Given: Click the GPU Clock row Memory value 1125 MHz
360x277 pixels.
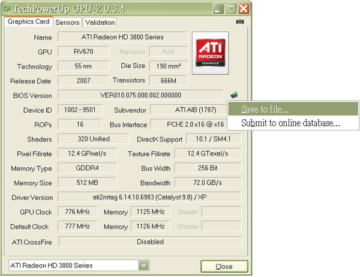Looking at the screenshot, I should pos(151,212).
